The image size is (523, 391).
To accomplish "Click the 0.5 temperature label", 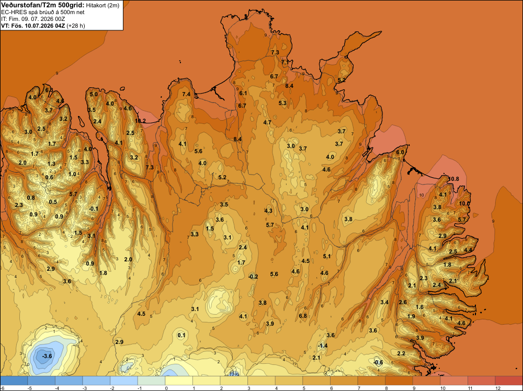I will [53, 202].
